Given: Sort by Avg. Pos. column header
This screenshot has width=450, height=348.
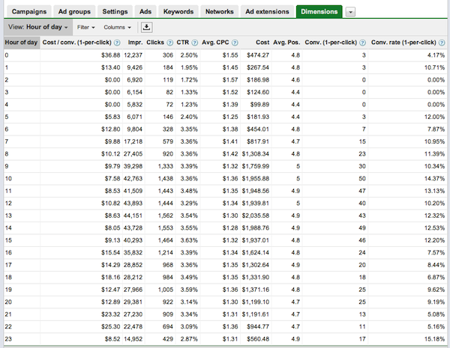Looking at the screenshot, I should click(286, 43).
